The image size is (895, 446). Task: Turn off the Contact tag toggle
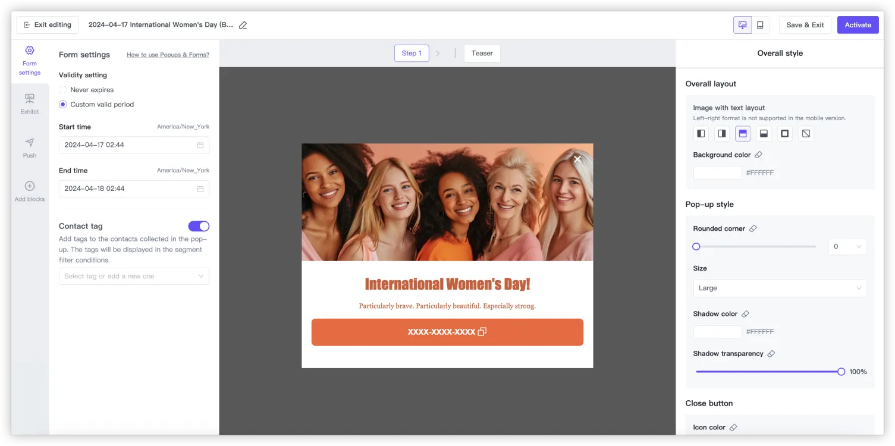[199, 226]
